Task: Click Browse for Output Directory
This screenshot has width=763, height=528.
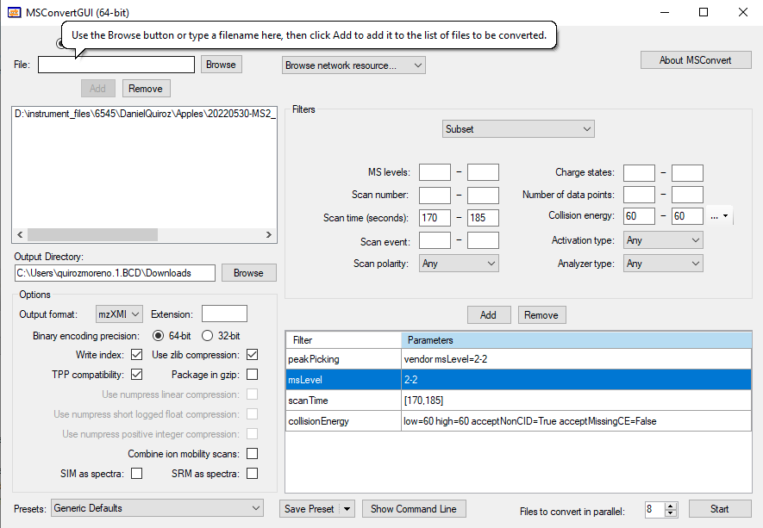Action: click(x=248, y=273)
